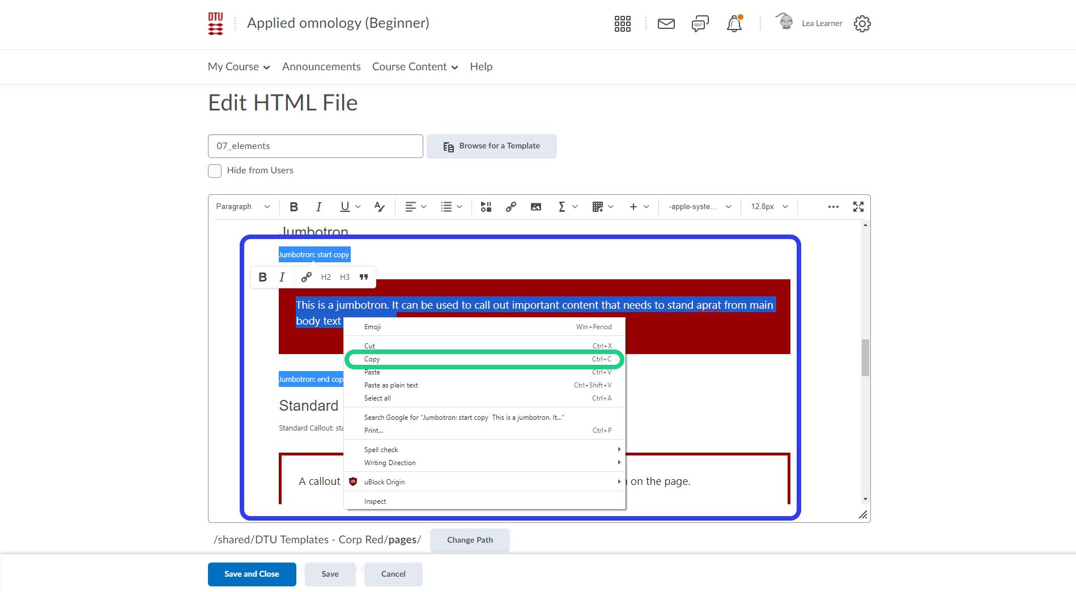This screenshot has width=1076, height=592.
Task: Click the Save and Close button
Action: [x=252, y=574]
